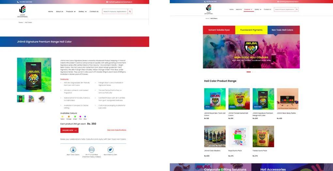The image size is (333, 171).
Task: Open the Corporate Gifting Solutions banner
Action: coord(211,167)
